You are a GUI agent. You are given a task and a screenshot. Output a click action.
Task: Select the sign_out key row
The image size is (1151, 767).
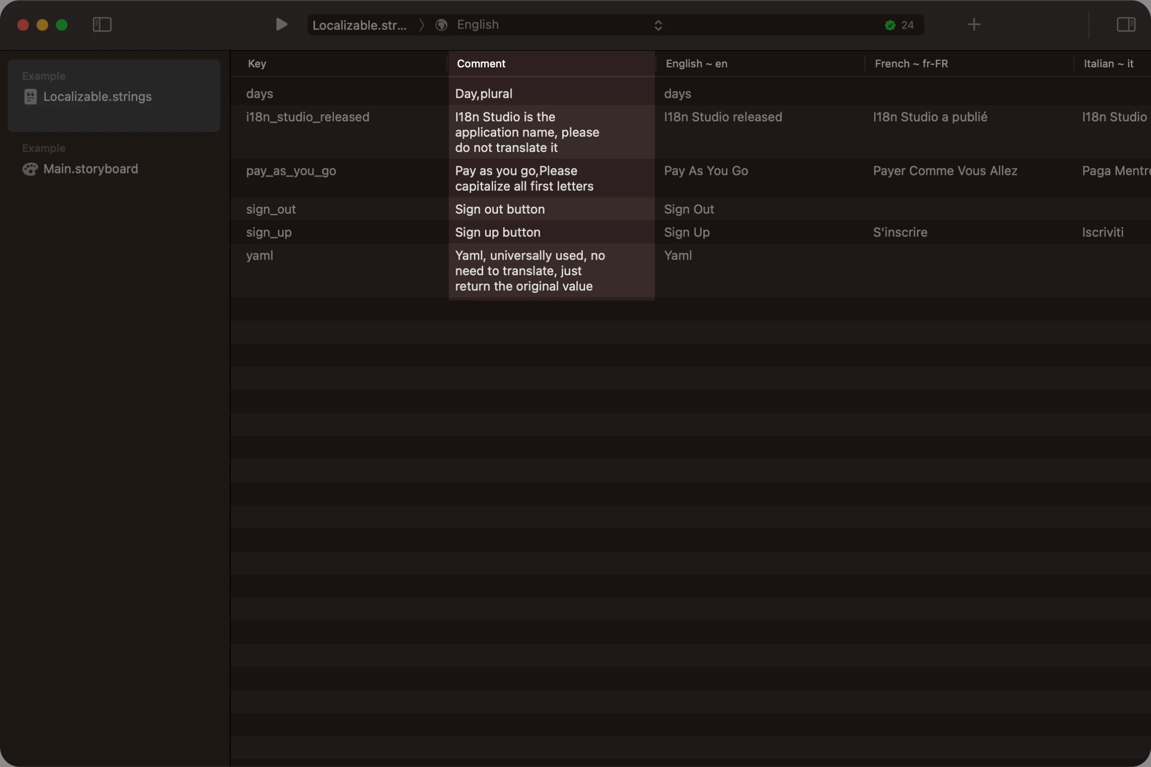click(271, 209)
